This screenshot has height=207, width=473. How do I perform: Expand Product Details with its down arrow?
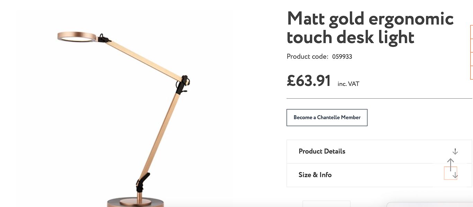point(455,152)
